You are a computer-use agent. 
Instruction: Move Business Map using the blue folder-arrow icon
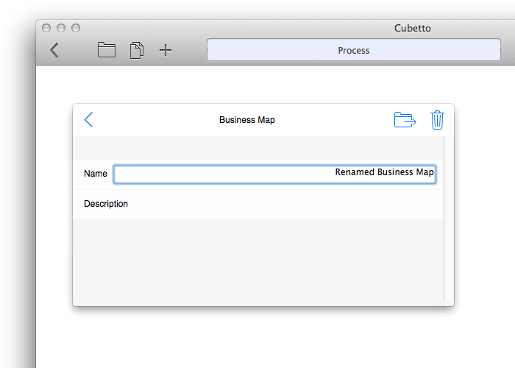tap(405, 119)
